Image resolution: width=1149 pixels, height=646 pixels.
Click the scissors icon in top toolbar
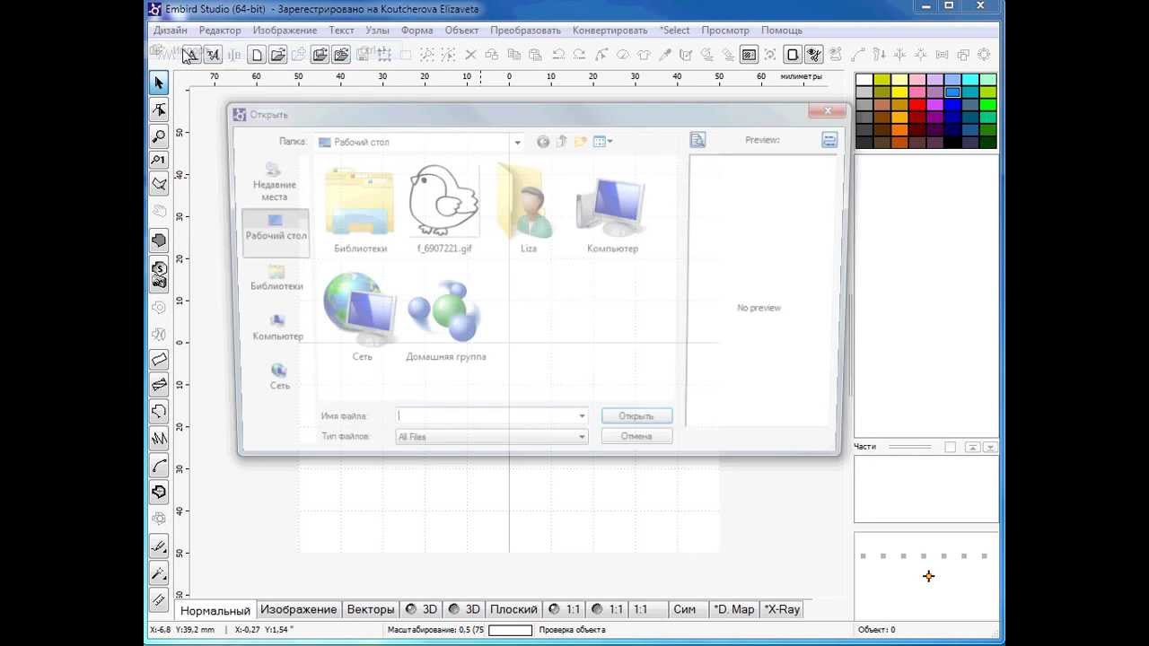(x=814, y=55)
